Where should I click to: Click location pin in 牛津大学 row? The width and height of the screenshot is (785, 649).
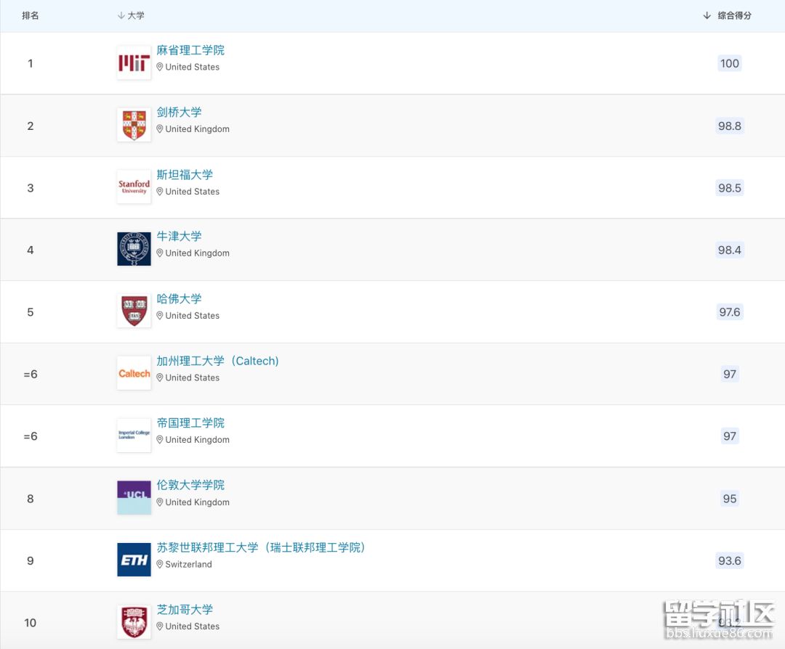coord(160,253)
